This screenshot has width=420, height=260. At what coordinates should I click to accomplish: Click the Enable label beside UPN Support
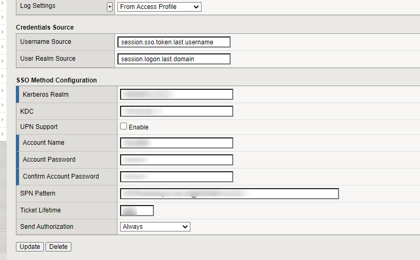139,127
